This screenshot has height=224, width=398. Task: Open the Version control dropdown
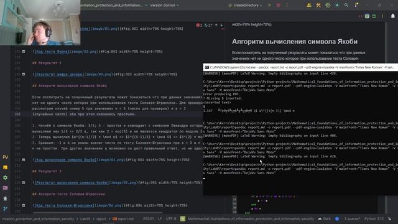click(164, 5)
